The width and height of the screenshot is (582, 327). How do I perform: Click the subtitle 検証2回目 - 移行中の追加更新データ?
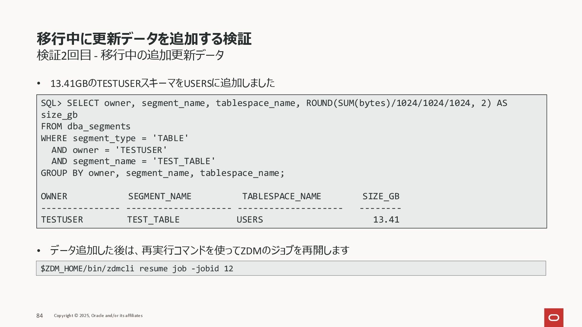(x=130, y=55)
